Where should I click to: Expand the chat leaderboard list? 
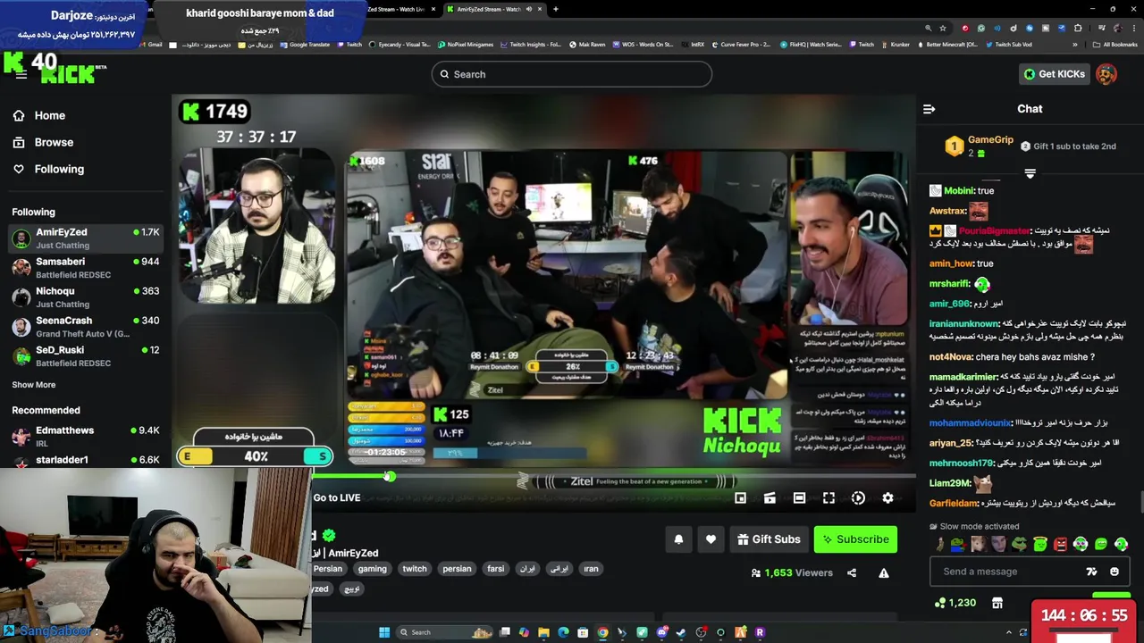(x=1030, y=173)
